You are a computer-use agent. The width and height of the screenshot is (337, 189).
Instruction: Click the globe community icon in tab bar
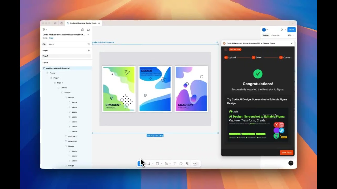[x=62, y=23]
